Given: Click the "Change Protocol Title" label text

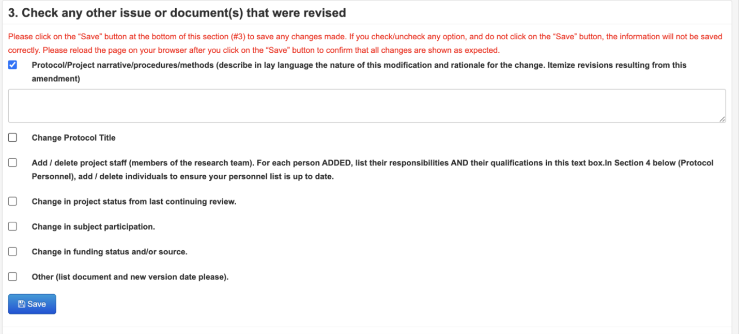Looking at the screenshot, I should 73,138.
